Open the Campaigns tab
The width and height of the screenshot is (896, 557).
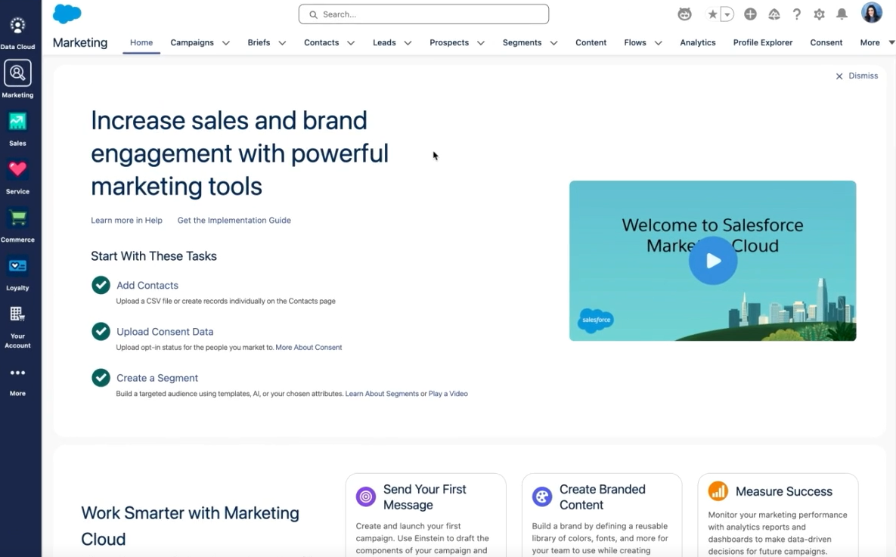point(192,42)
